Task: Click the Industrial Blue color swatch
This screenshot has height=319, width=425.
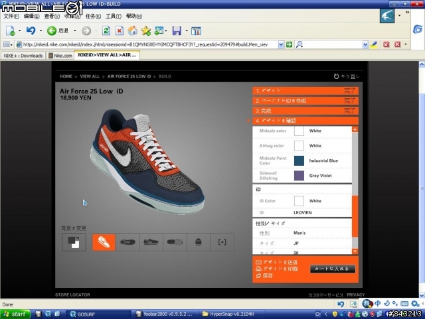Action: pyautogui.click(x=299, y=160)
